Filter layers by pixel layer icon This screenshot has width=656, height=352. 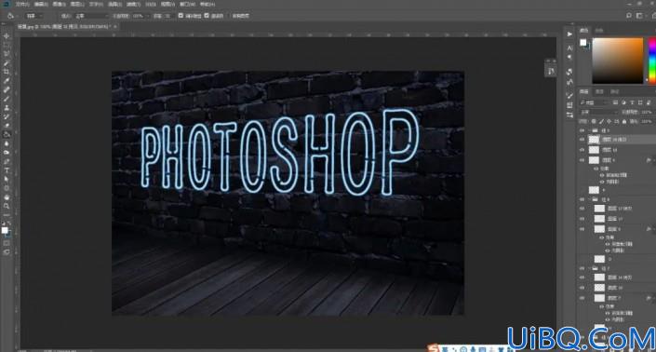click(615, 102)
